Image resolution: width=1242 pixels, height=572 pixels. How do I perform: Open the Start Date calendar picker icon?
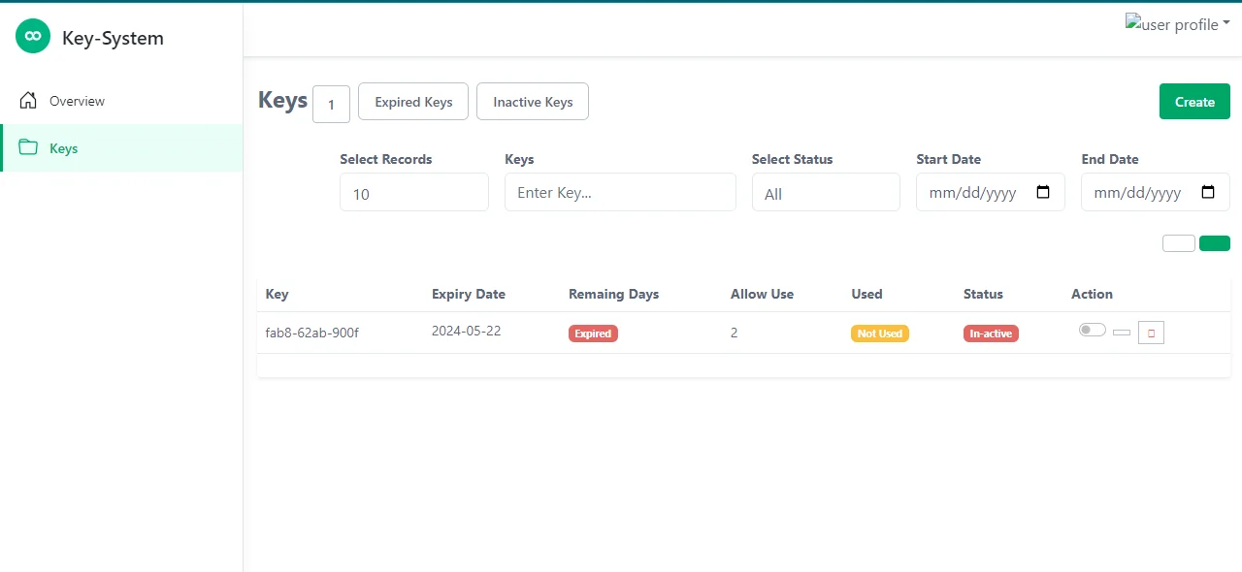click(1043, 192)
